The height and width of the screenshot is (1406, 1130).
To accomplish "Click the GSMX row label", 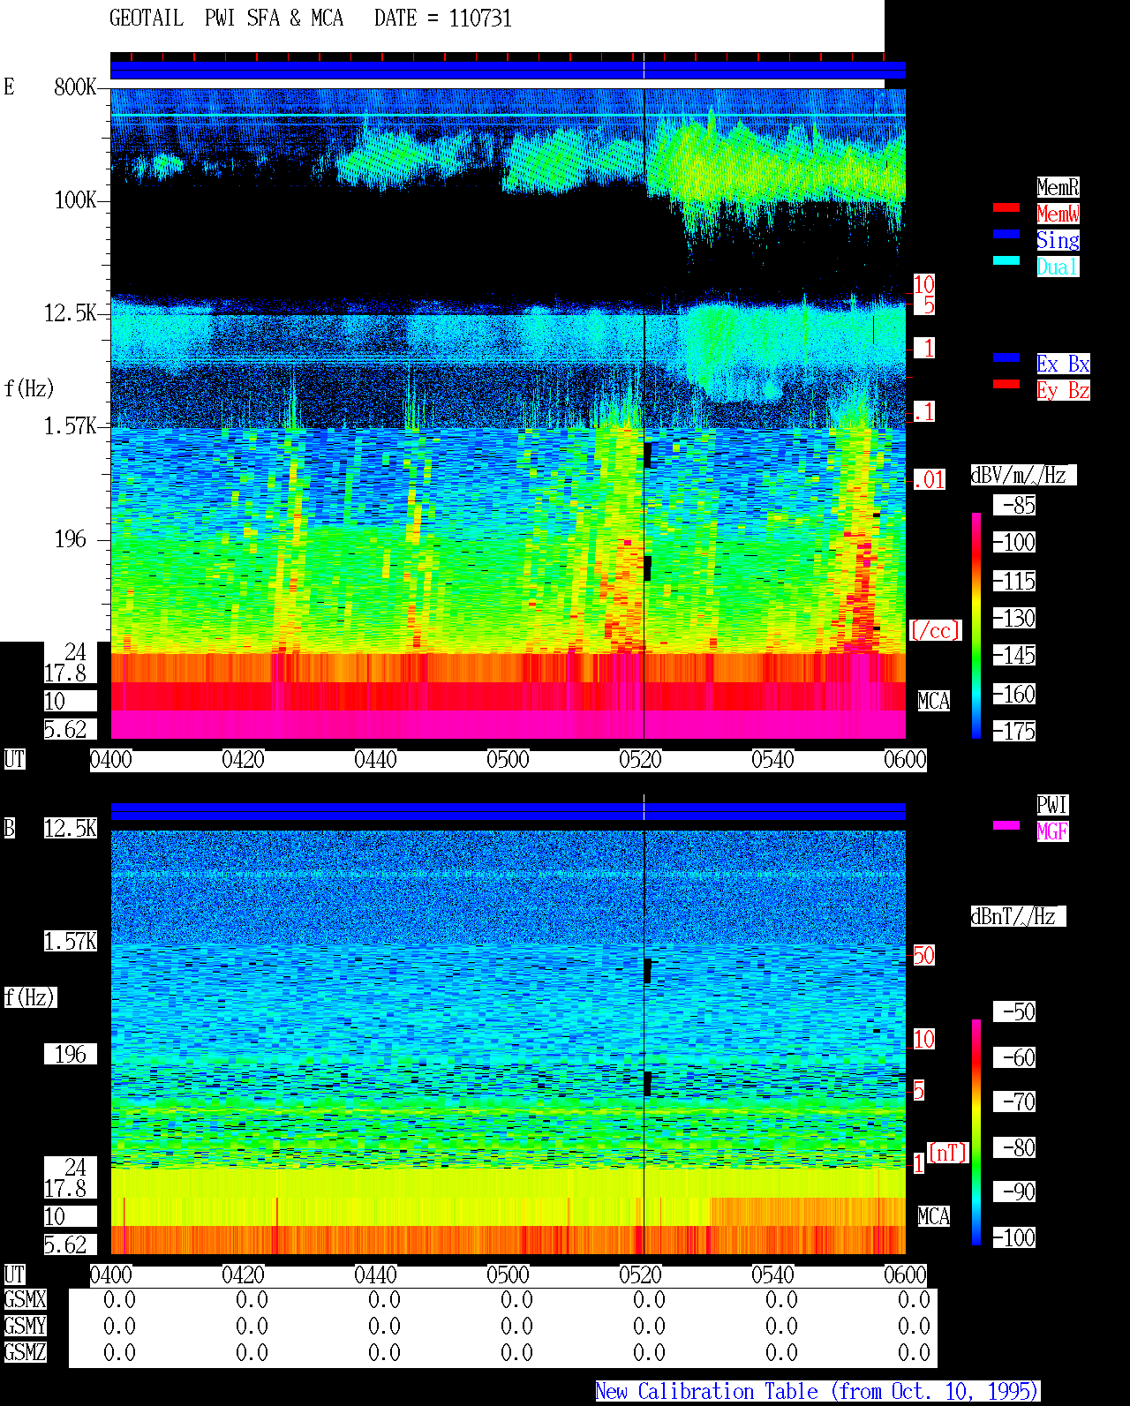I will pyautogui.click(x=25, y=1300).
